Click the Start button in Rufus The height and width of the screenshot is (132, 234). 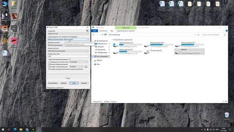[x=74, y=83]
